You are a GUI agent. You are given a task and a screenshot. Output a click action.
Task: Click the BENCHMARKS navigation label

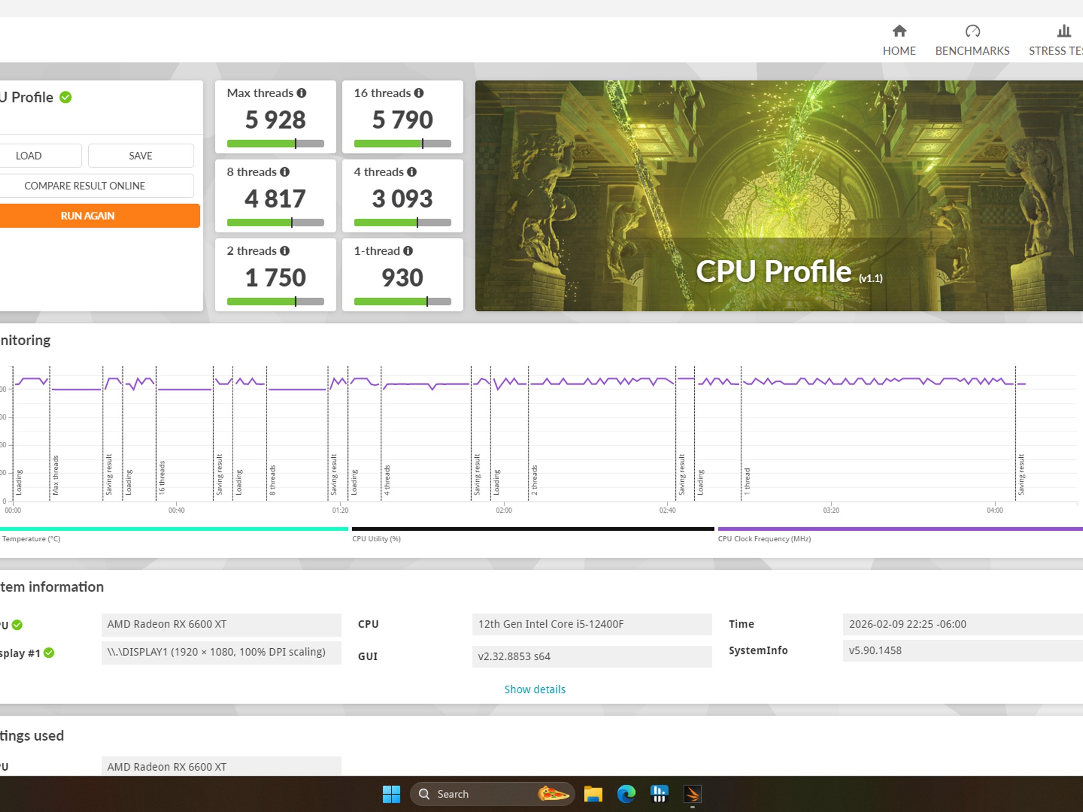[972, 51]
